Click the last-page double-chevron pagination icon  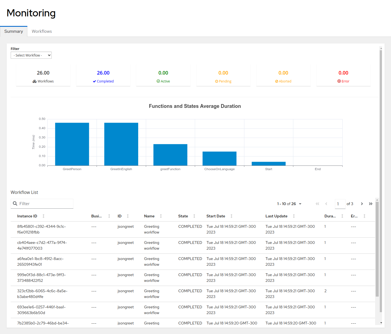coord(371,204)
